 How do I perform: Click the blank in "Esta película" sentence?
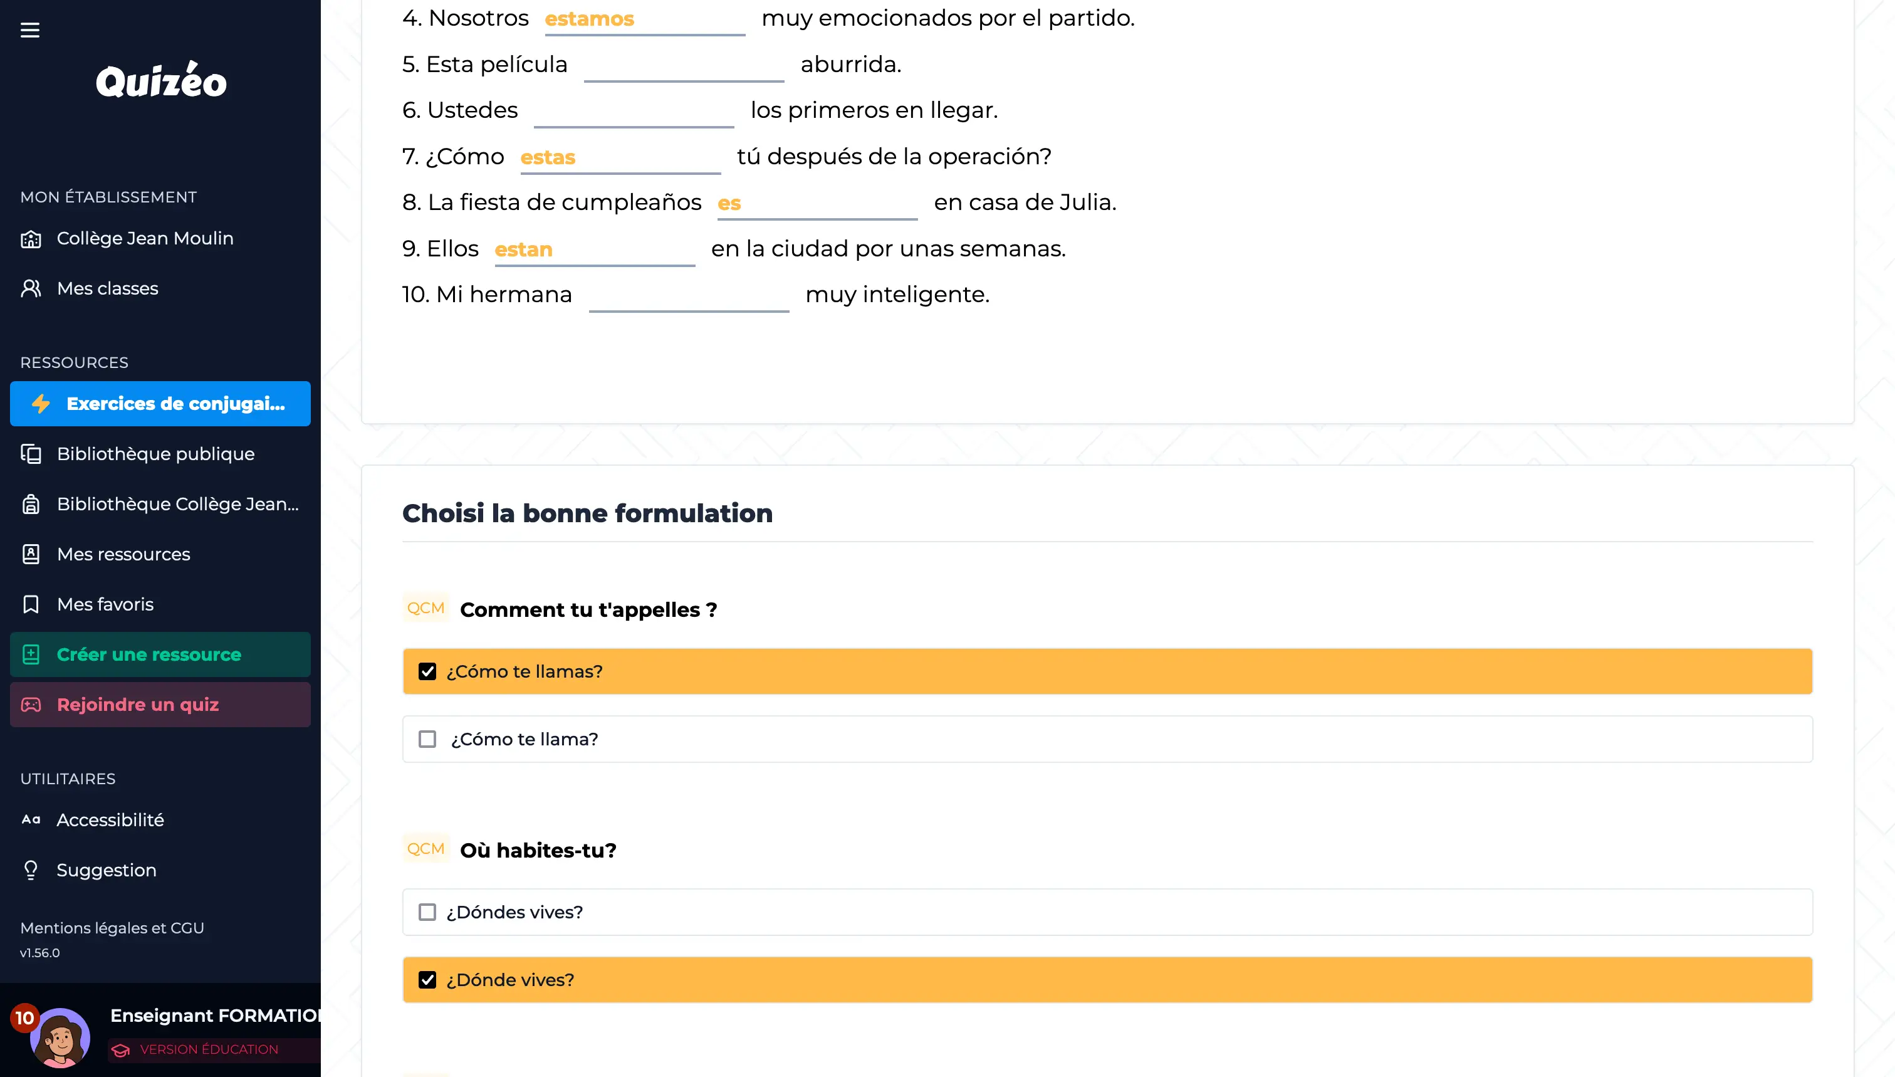(683, 66)
